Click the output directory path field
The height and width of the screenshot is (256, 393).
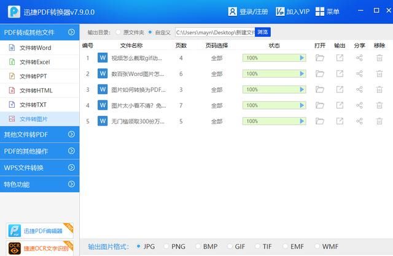tap(215, 32)
